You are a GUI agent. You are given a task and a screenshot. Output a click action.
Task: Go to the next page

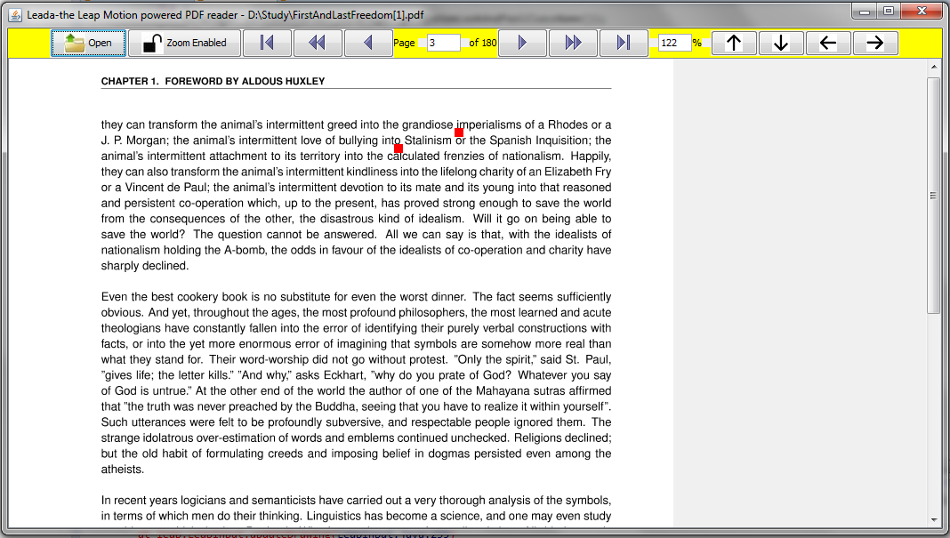(521, 43)
